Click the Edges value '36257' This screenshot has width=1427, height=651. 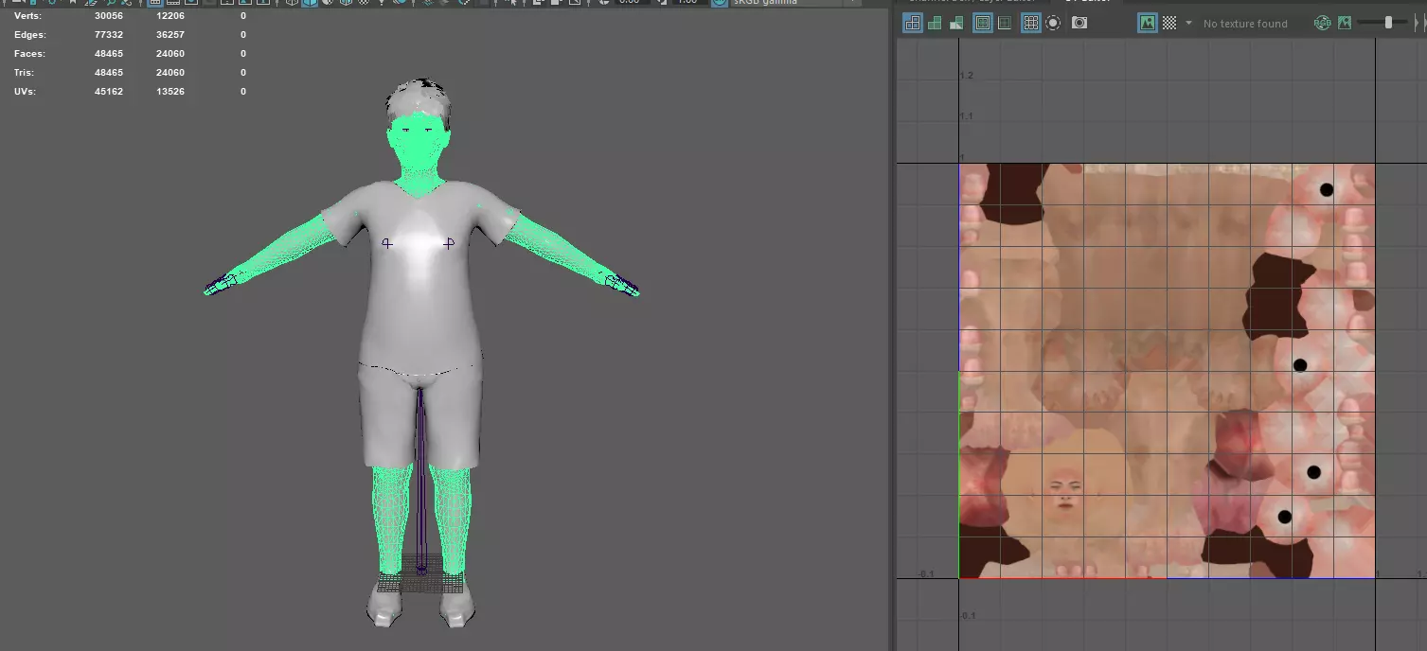tap(170, 35)
